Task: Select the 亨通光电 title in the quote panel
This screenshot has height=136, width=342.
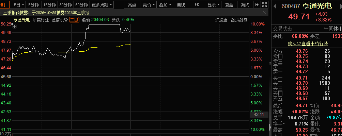Action: pos(317,6)
